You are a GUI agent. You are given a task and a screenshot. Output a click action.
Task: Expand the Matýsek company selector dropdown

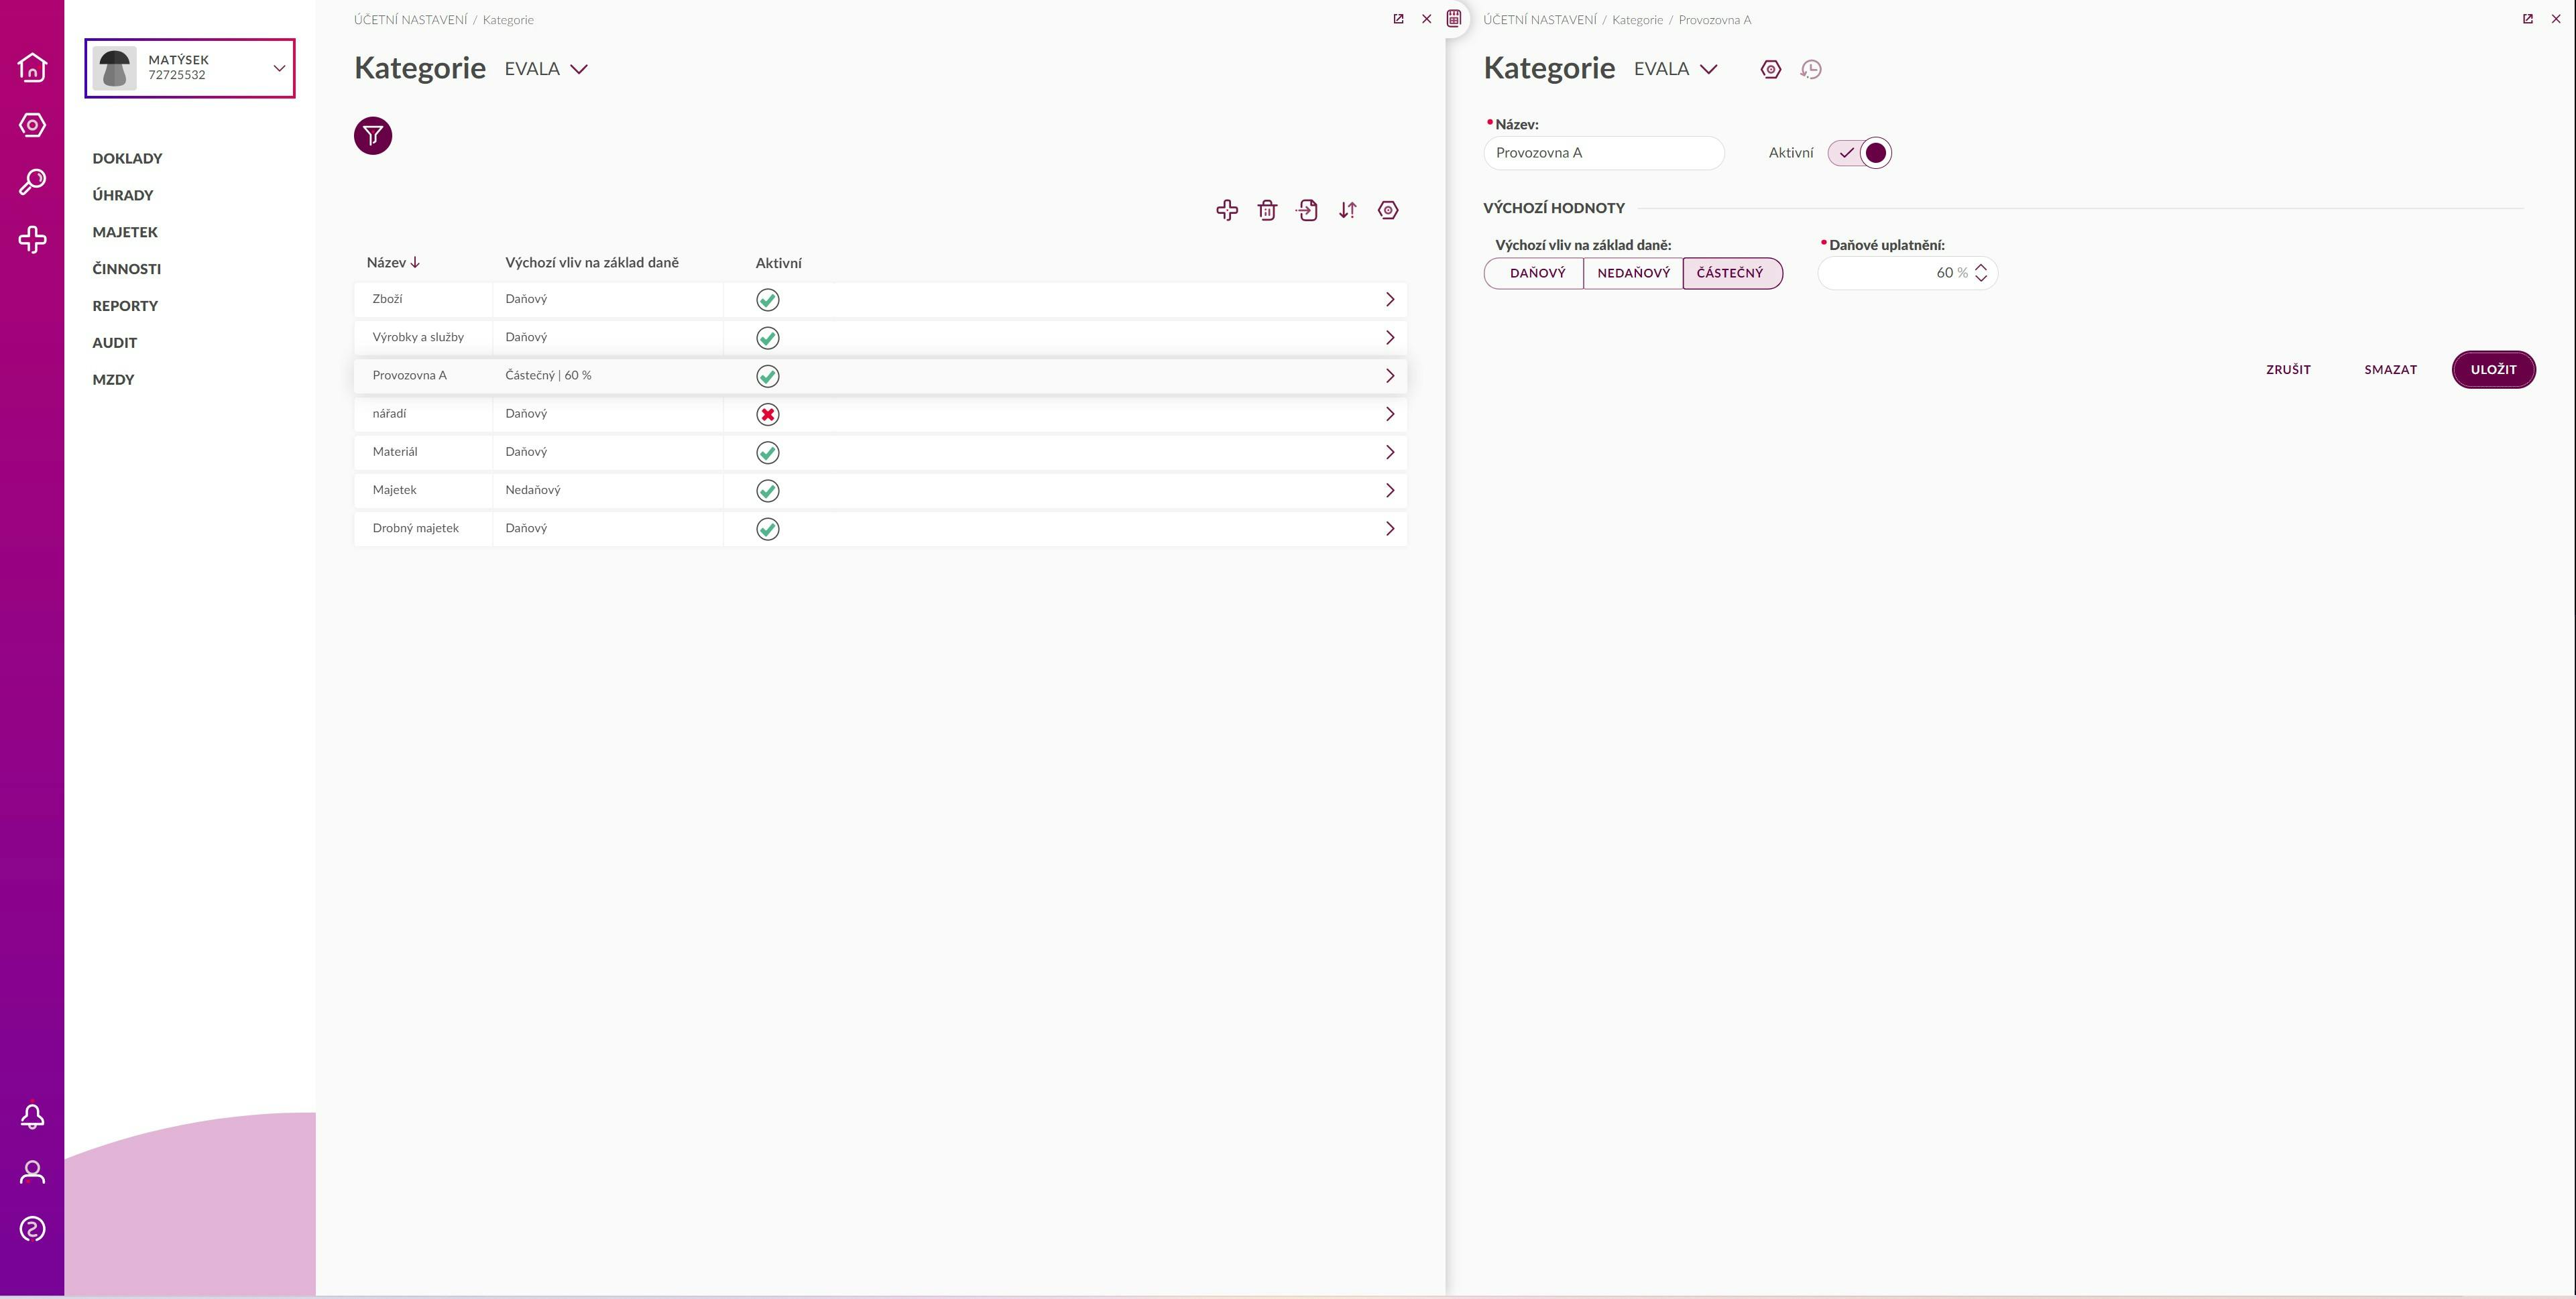(x=279, y=68)
